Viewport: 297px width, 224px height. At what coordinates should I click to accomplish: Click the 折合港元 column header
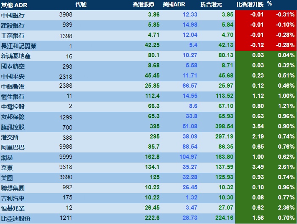point(211,5)
